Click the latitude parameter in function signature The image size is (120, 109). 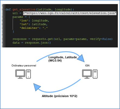pyautogui.click(x=44, y=9)
